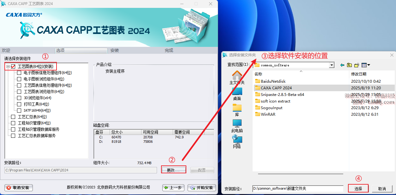Toggle 工艺图表(64位)(安装) checkbox
Screen dimensions: 396x195
[x=13, y=66]
